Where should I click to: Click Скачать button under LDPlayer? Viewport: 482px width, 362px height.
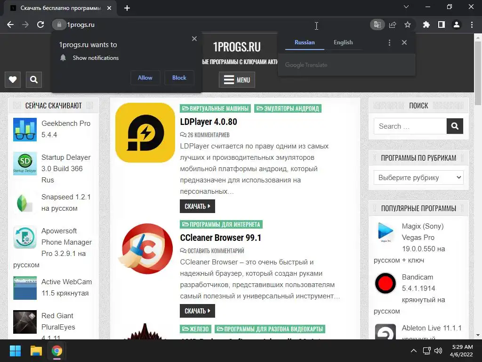pyautogui.click(x=197, y=206)
